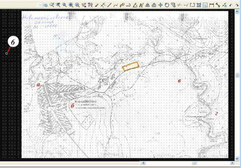Open the layer list dropdown arrow

40,5
